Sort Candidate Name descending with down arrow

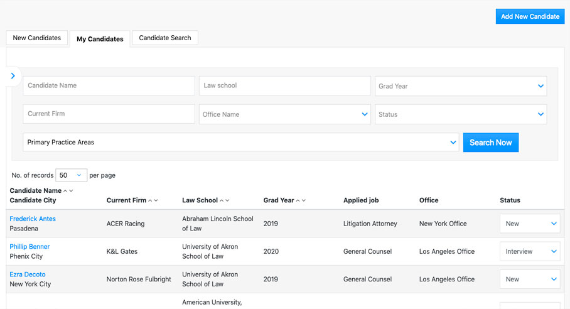pos(71,191)
